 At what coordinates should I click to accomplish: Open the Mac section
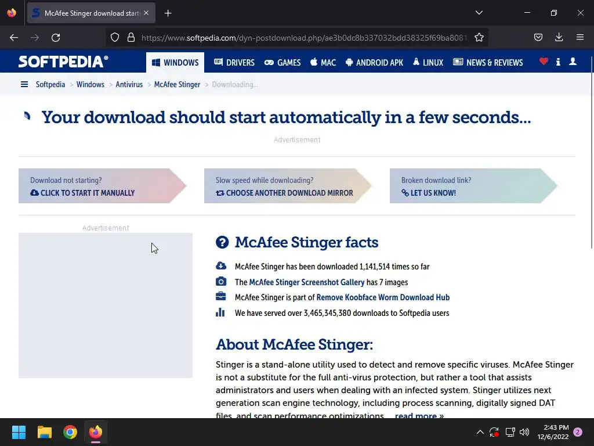point(323,63)
